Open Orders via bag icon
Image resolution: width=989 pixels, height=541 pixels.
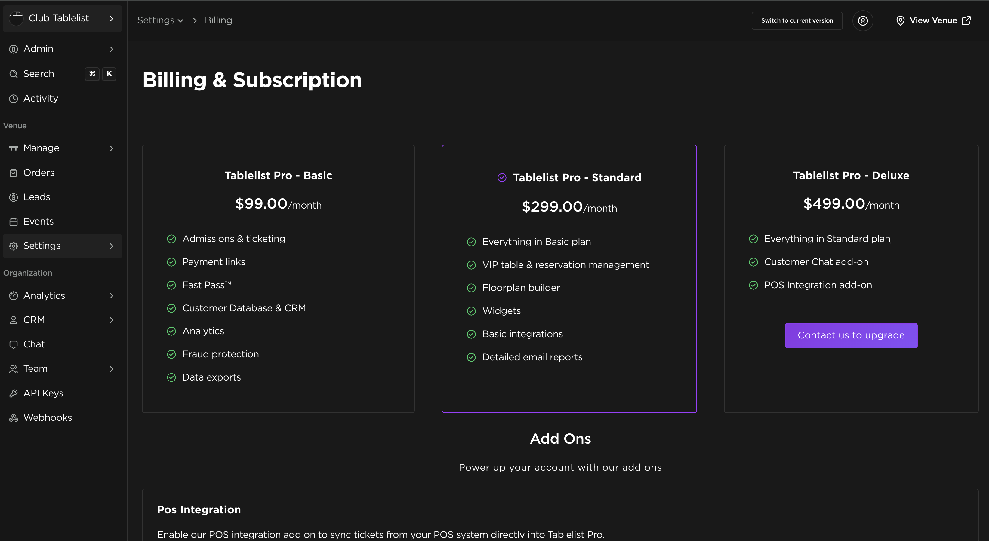tap(14, 173)
